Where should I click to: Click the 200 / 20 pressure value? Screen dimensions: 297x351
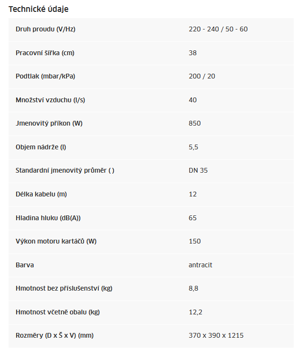(x=202, y=76)
